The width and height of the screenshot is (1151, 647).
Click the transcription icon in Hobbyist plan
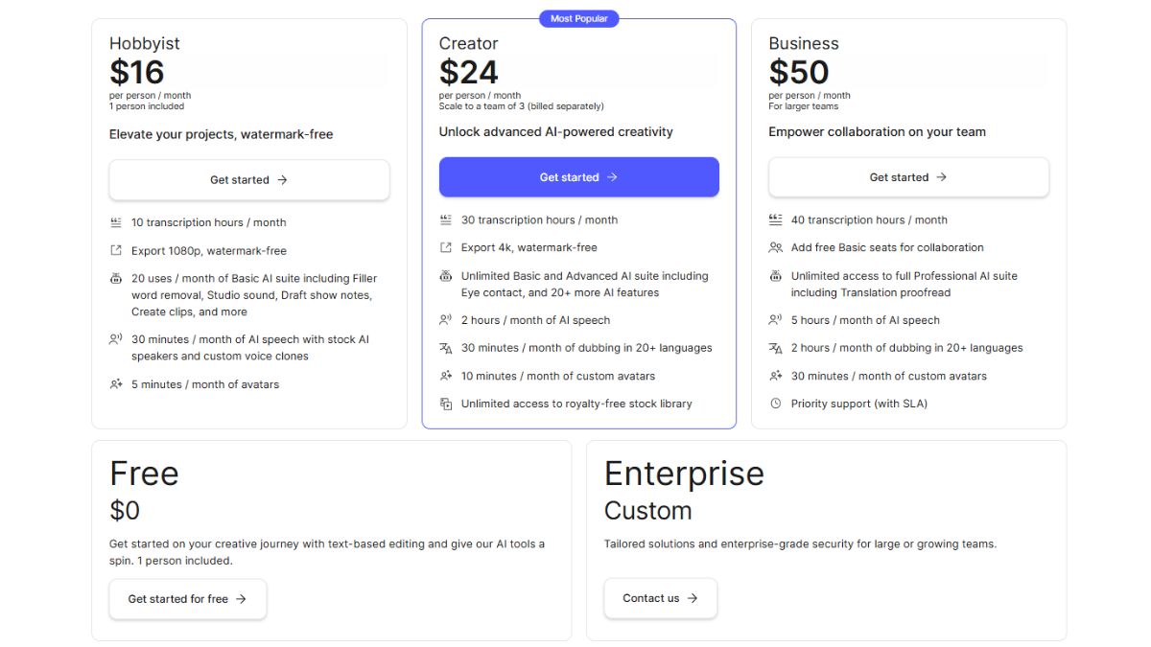coord(115,222)
